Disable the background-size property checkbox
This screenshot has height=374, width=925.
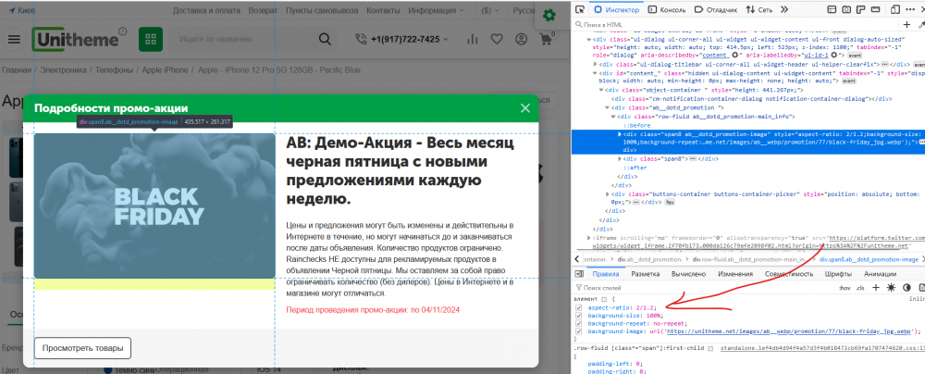coord(579,316)
